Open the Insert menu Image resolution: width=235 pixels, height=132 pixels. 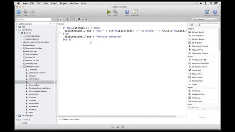coord(54,3)
